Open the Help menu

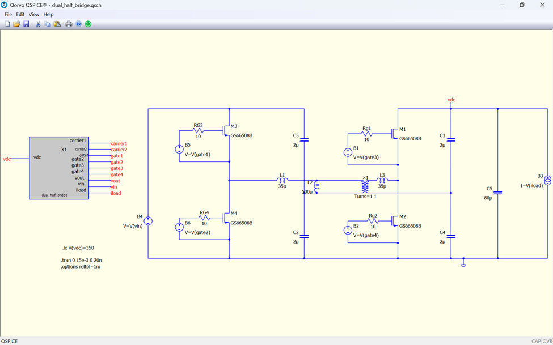(x=49, y=14)
